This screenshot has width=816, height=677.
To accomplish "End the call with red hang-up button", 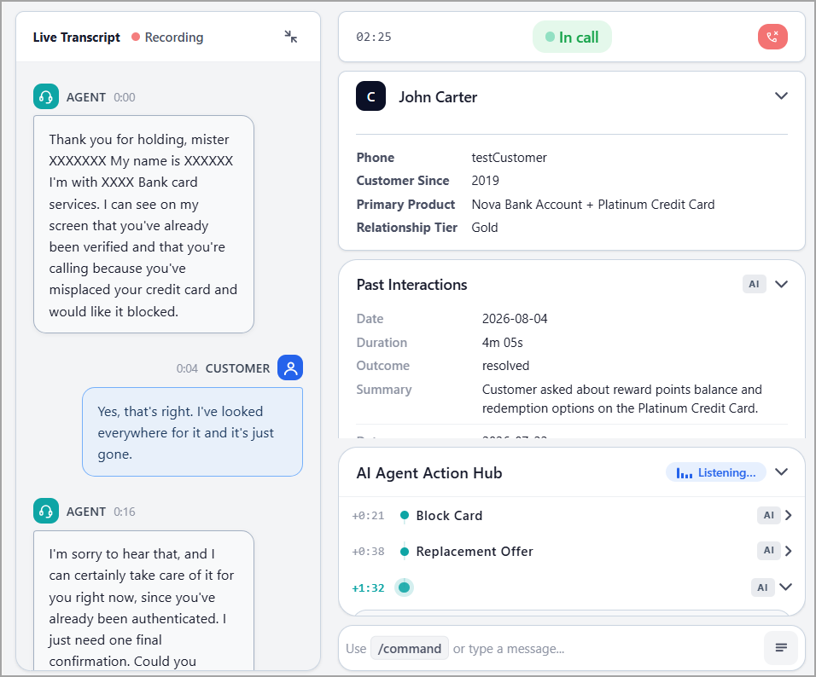I will (772, 37).
